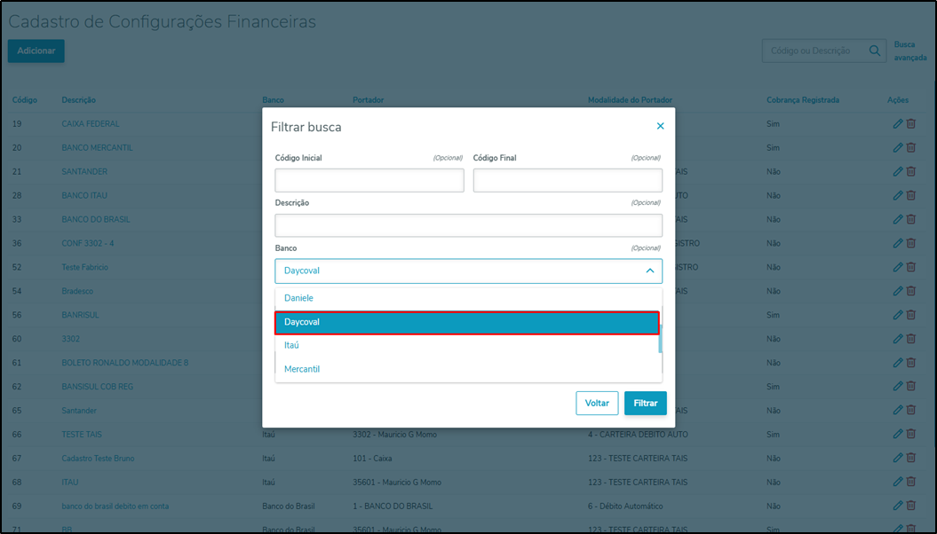Image resolution: width=937 pixels, height=534 pixels.
Task: Apply filter with Filtrar button
Action: 646,404
